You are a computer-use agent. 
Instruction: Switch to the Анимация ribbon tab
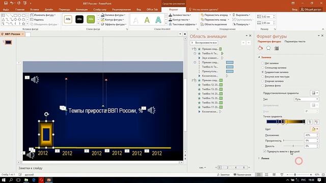tap(81, 10)
